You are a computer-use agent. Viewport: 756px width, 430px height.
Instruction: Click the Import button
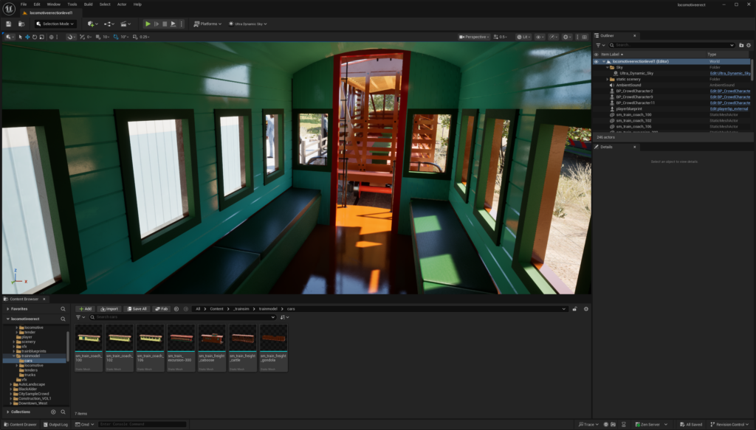click(x=110, y=308)
